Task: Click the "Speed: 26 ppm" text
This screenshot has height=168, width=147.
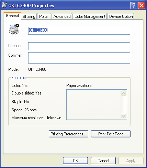Action: pos(24,110)
